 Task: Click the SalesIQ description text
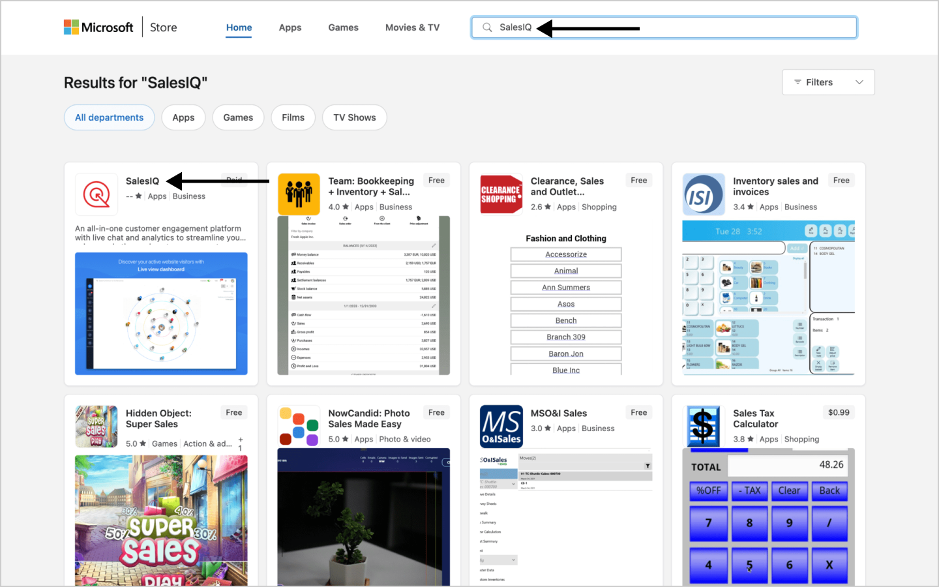click(160, 233)
